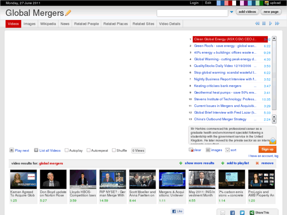Open the Wikipedia tab
Viewport: 287px width, 215px height.
tap(48, 24)
